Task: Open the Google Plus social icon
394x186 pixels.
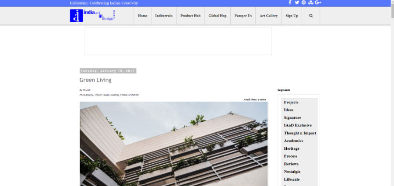Action: click(318, 3)
